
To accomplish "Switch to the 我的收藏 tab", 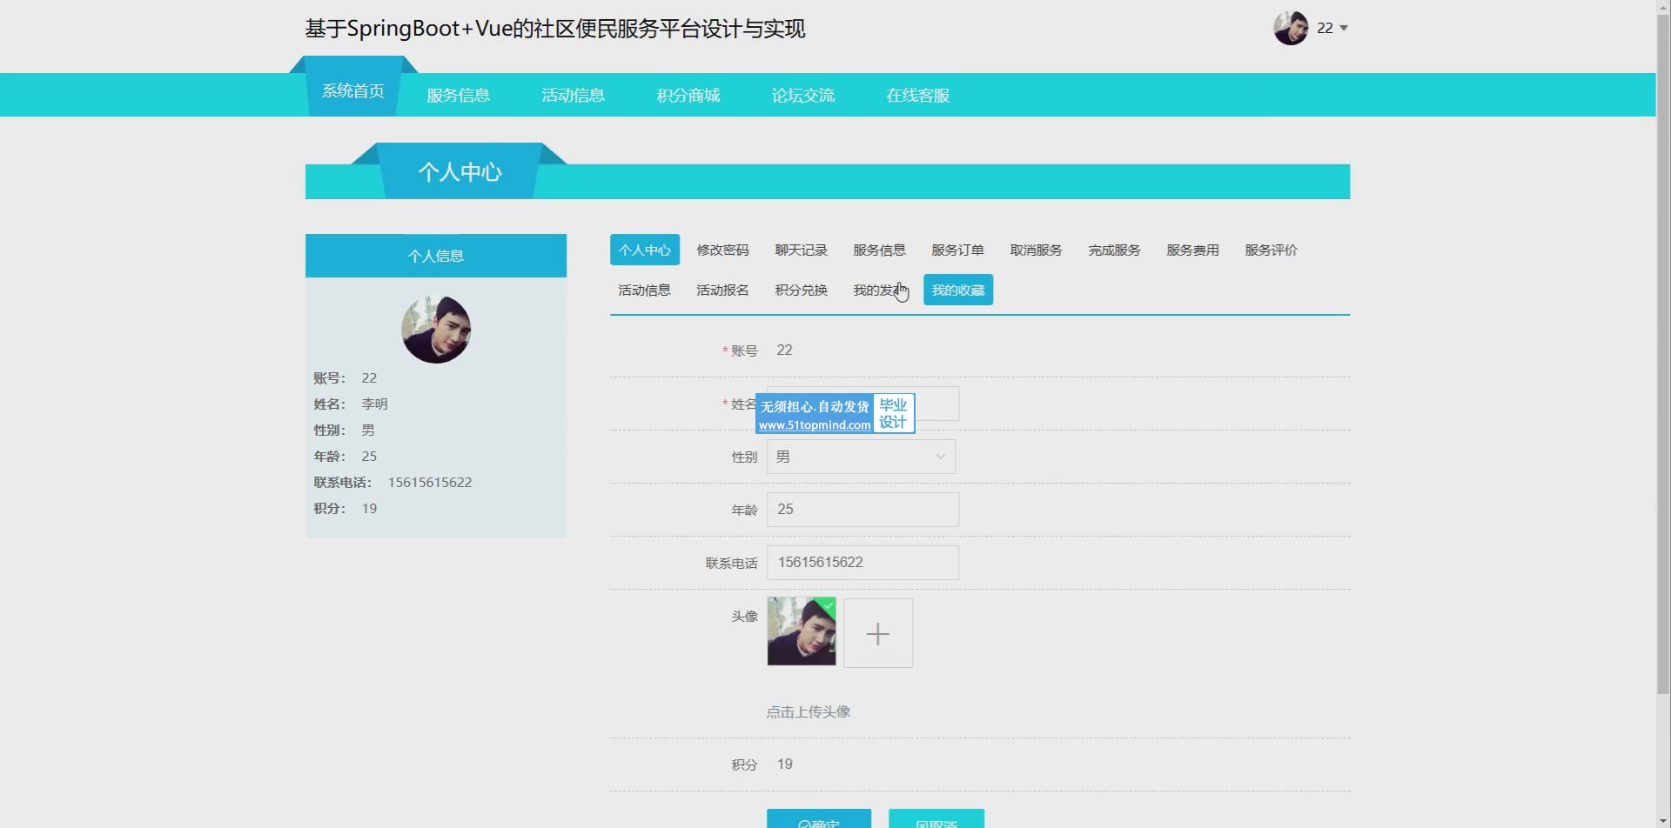I will [x=957, y=290].
